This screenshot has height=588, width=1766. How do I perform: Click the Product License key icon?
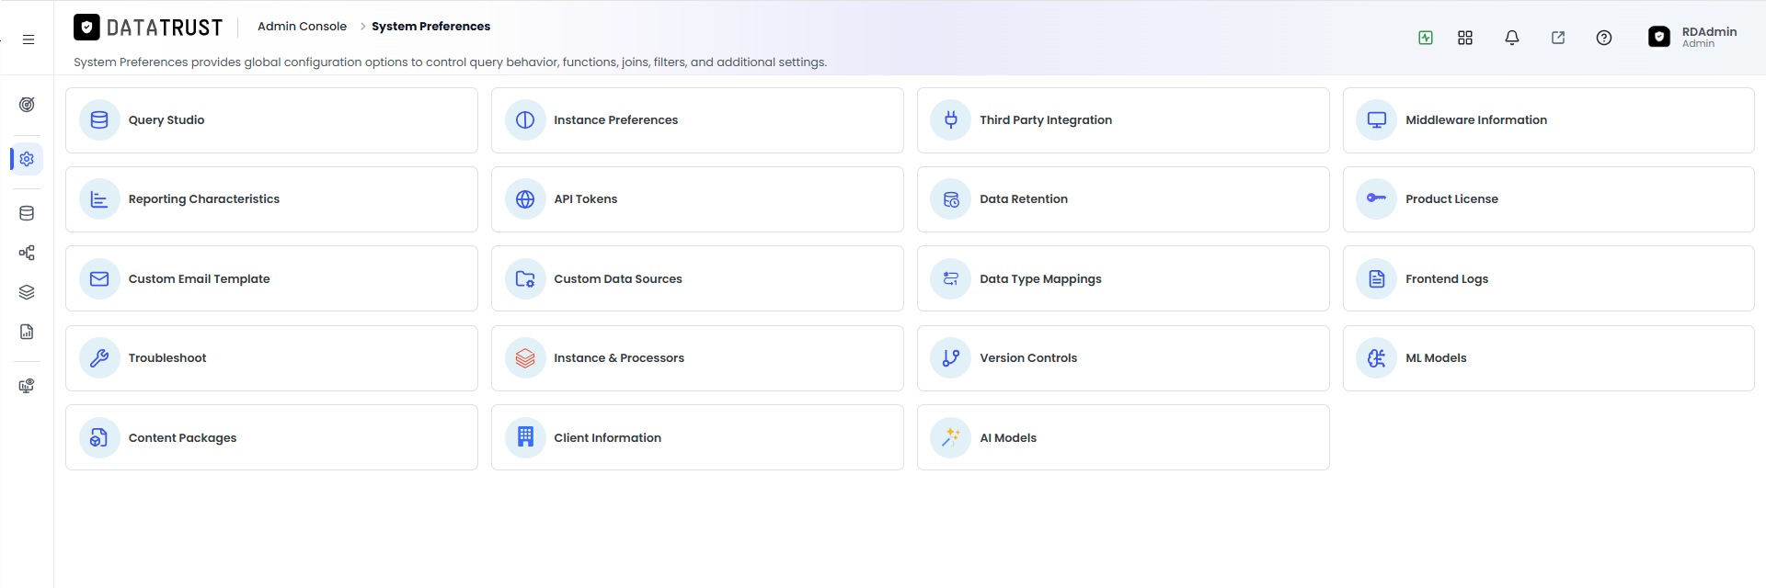click(x=1377, y=199)
